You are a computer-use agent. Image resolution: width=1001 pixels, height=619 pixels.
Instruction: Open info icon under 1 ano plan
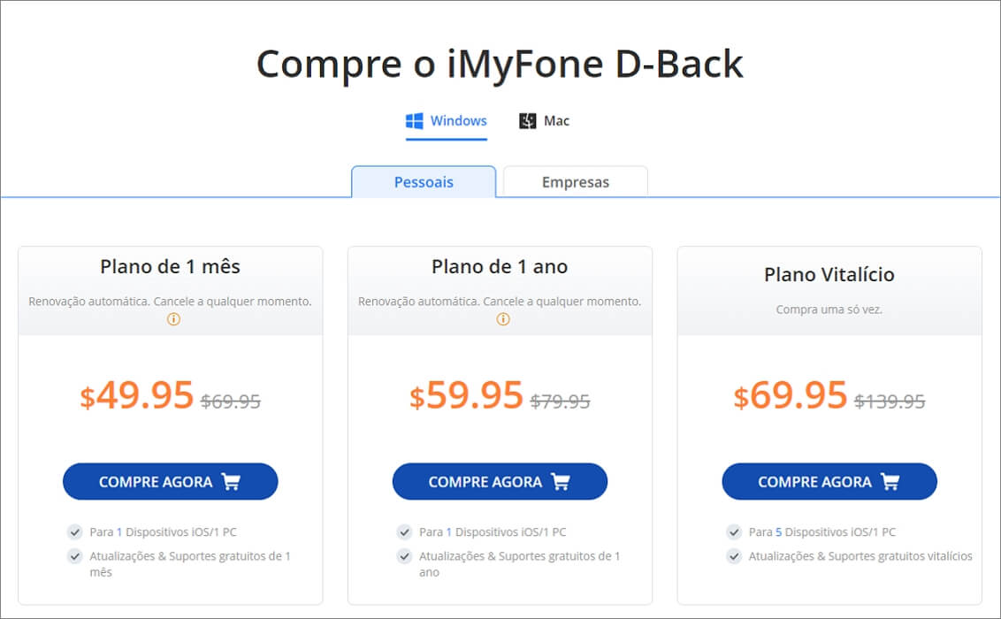click(503, 319)
